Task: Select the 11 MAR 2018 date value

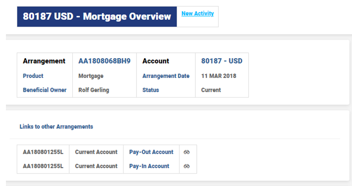Action: (219, 76)
